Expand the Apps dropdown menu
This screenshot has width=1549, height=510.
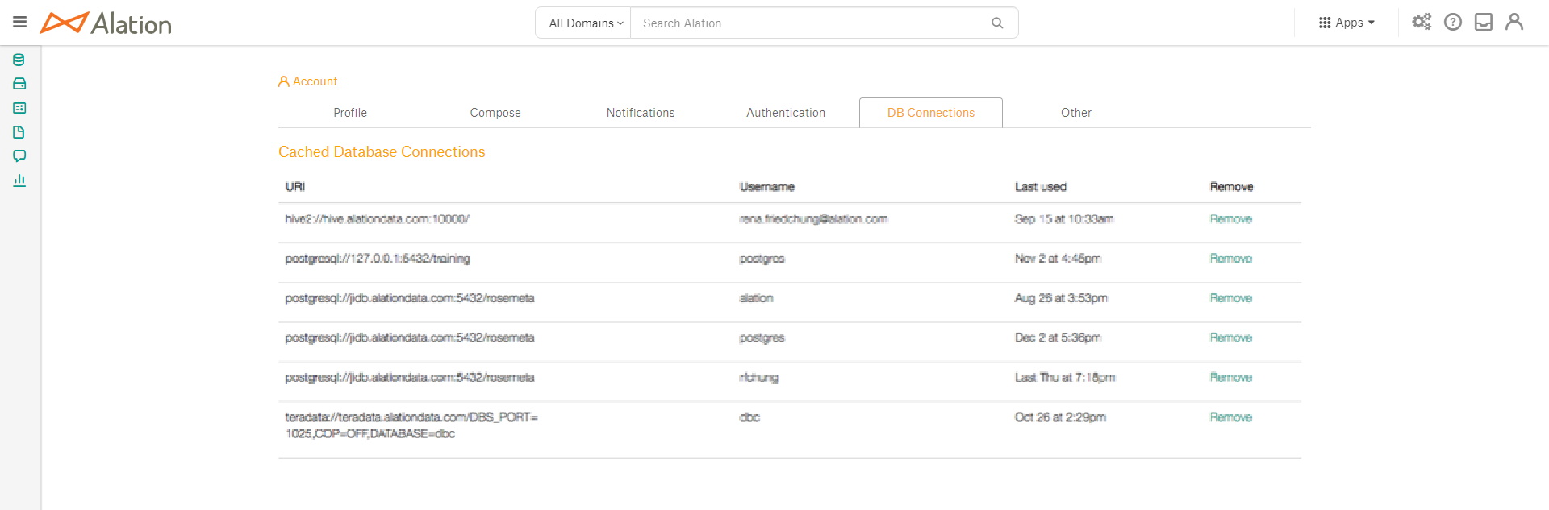1347,23
